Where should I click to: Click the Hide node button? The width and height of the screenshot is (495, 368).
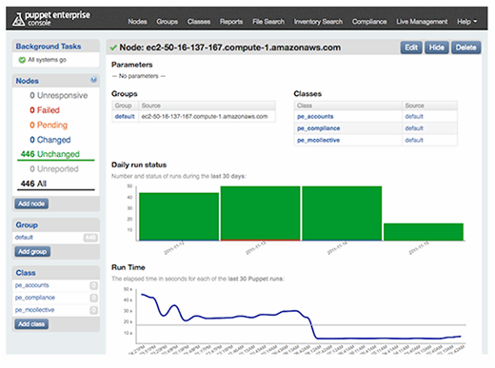point(437,48)
